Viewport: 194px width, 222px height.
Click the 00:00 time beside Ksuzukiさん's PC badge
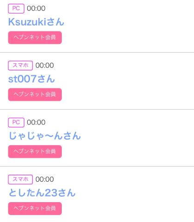36,8
